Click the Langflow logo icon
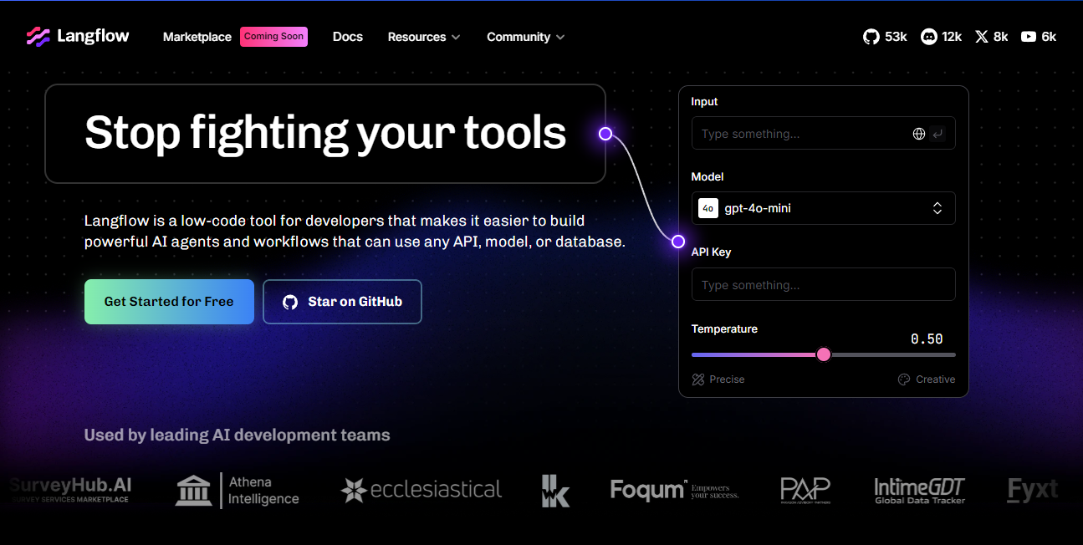Image resolution: width=1083 pixels, height=545 pixels. (38, 37)
